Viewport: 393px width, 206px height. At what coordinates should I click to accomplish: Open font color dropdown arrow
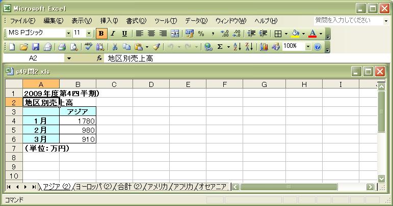(x=321, y=34)
